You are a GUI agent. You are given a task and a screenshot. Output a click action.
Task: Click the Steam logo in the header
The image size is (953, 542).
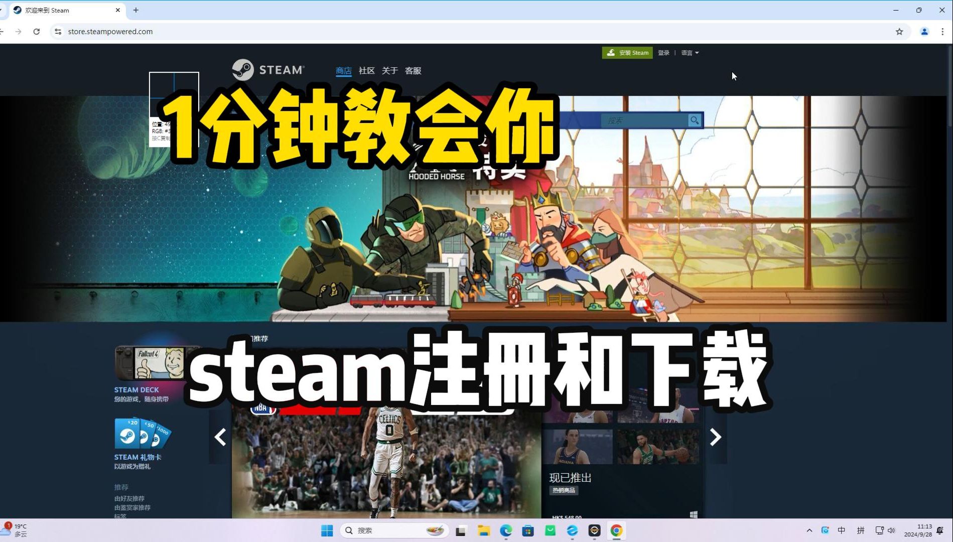(x=268, y=70)
